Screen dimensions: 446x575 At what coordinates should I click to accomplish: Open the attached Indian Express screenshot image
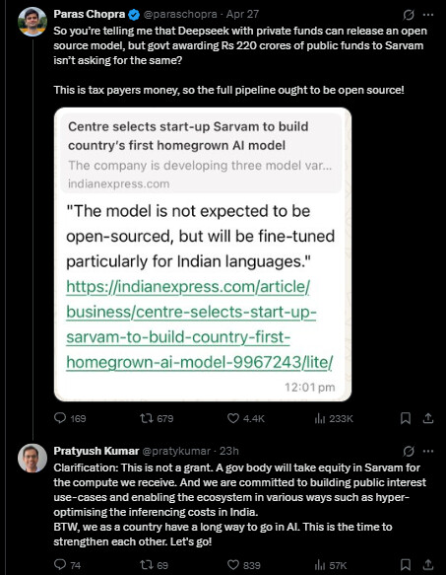coord(203,254)
